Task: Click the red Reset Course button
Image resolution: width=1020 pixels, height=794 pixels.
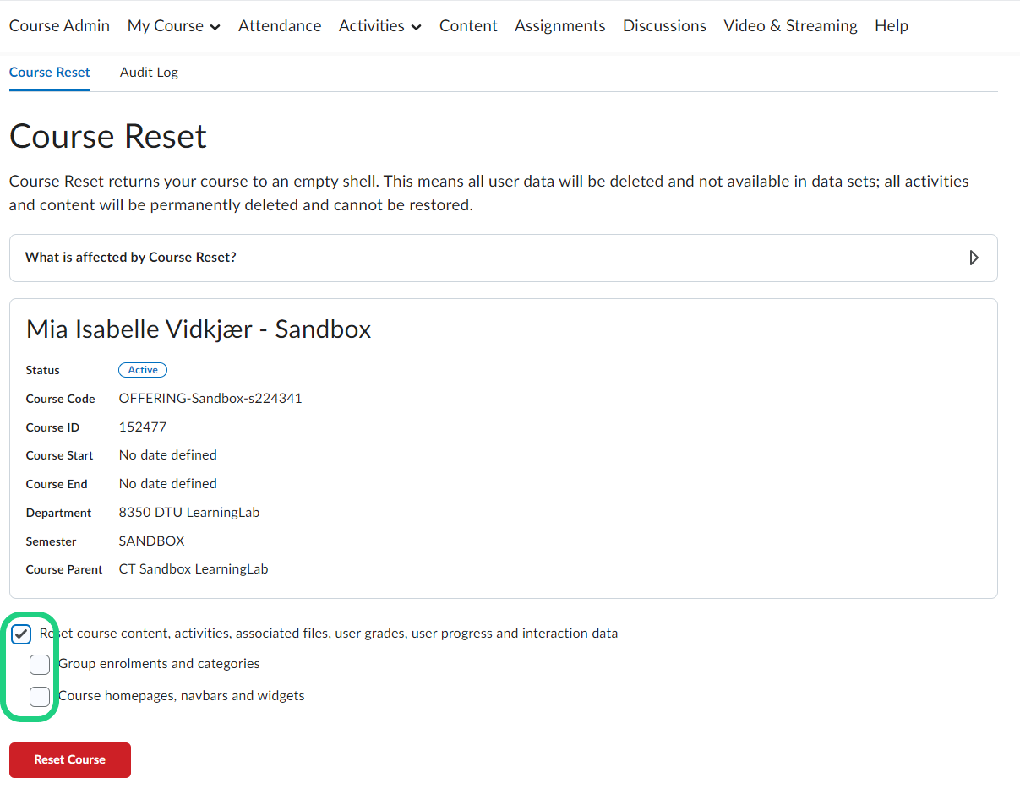Action: [x=70, y=759]
